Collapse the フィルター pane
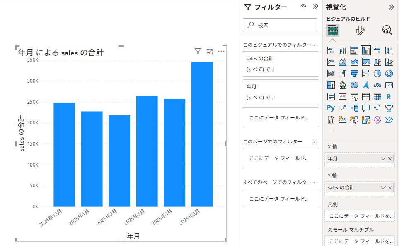399x246 pixels. click(x=316, y=6)
